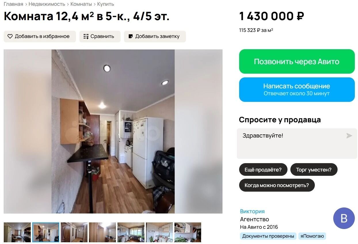Click the note icon on Добавить заметку
The height and width of the screenshot is (244, 358).
coord(131,37)
